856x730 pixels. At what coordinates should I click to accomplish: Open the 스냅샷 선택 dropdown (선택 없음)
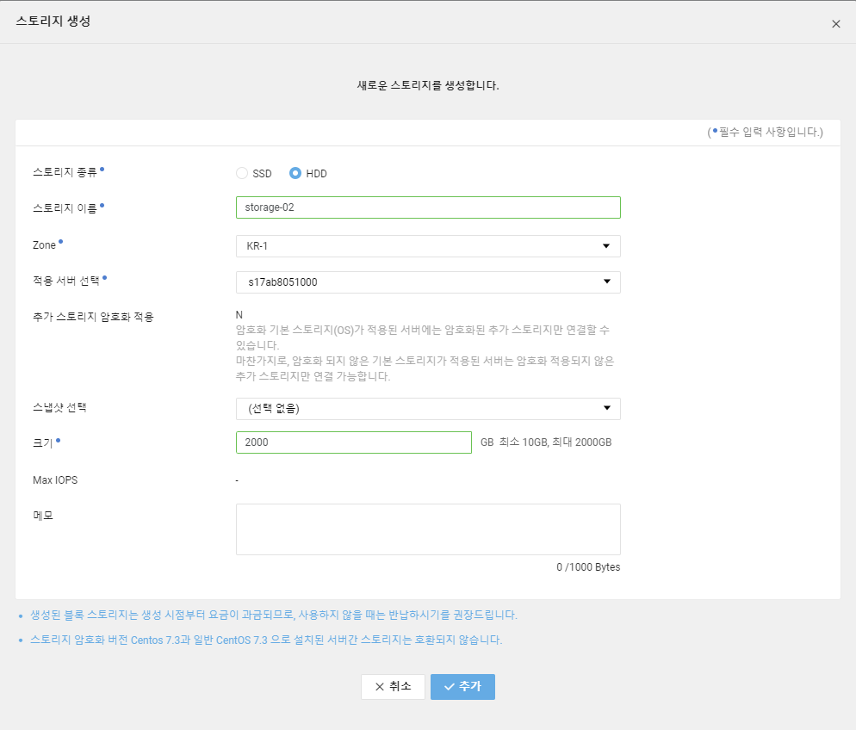tap(427, 409)
